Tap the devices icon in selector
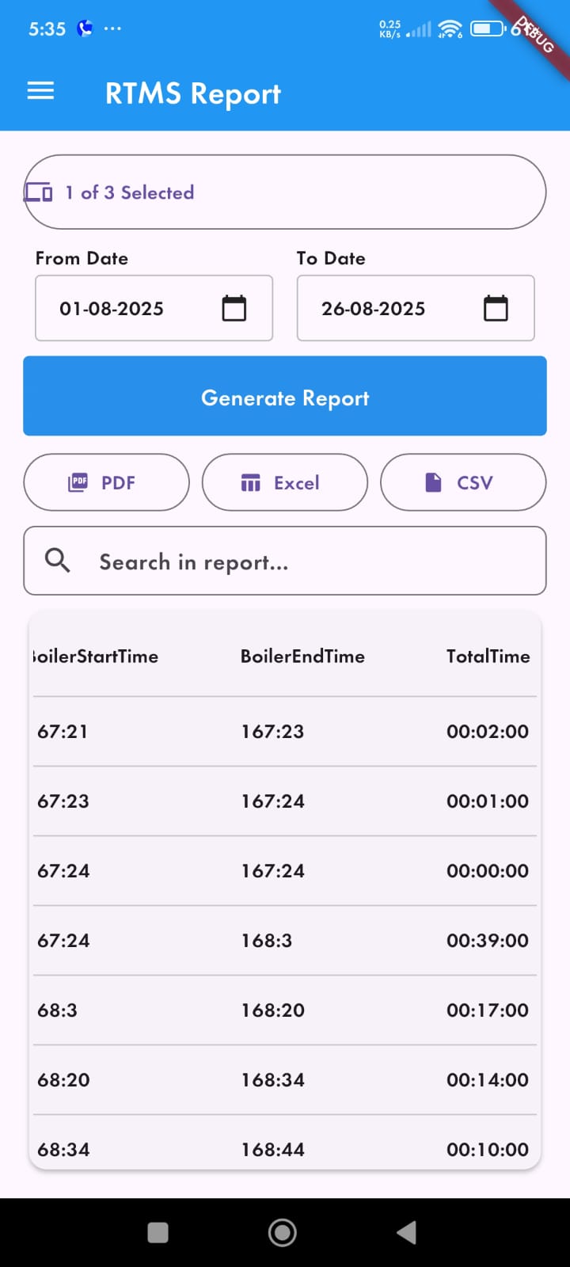The image size is (570, 1267). (x=39, y=192)
